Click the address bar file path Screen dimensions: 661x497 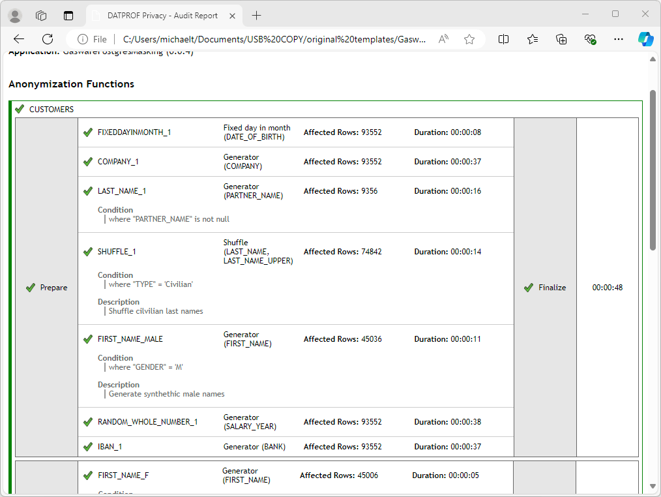(274, 39)
